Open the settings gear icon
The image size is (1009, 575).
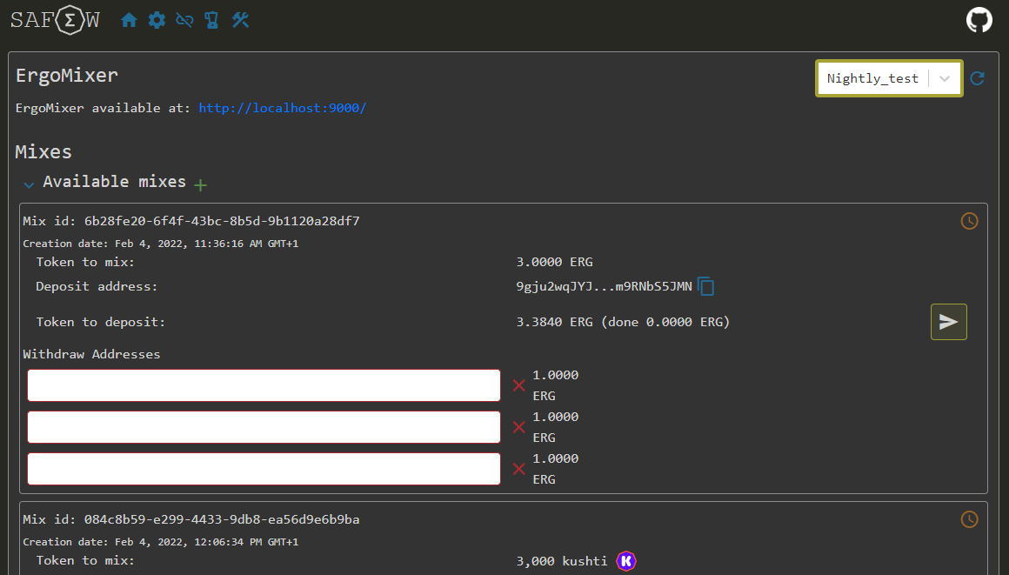(157, 20)
